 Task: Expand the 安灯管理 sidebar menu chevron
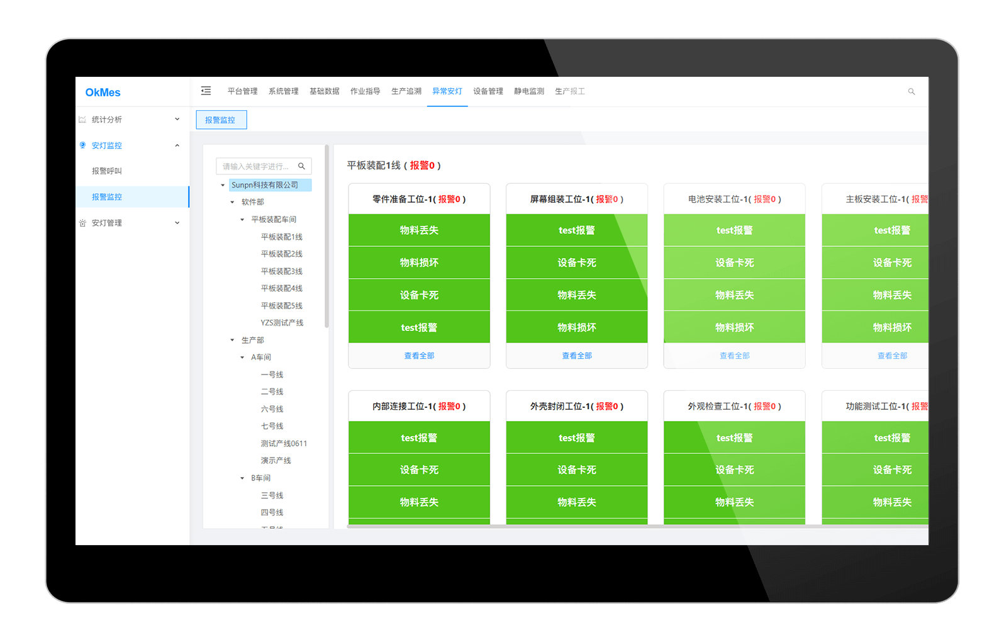(x=177, y=223)
